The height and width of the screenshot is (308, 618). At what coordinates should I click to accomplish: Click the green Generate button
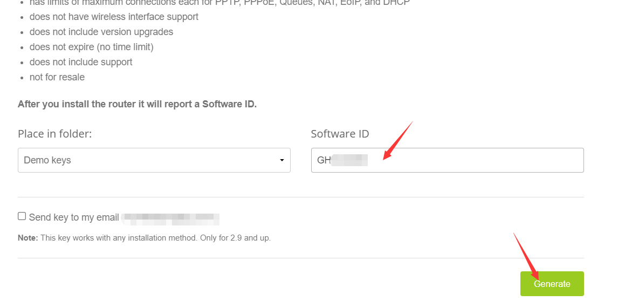coord(552,284)
